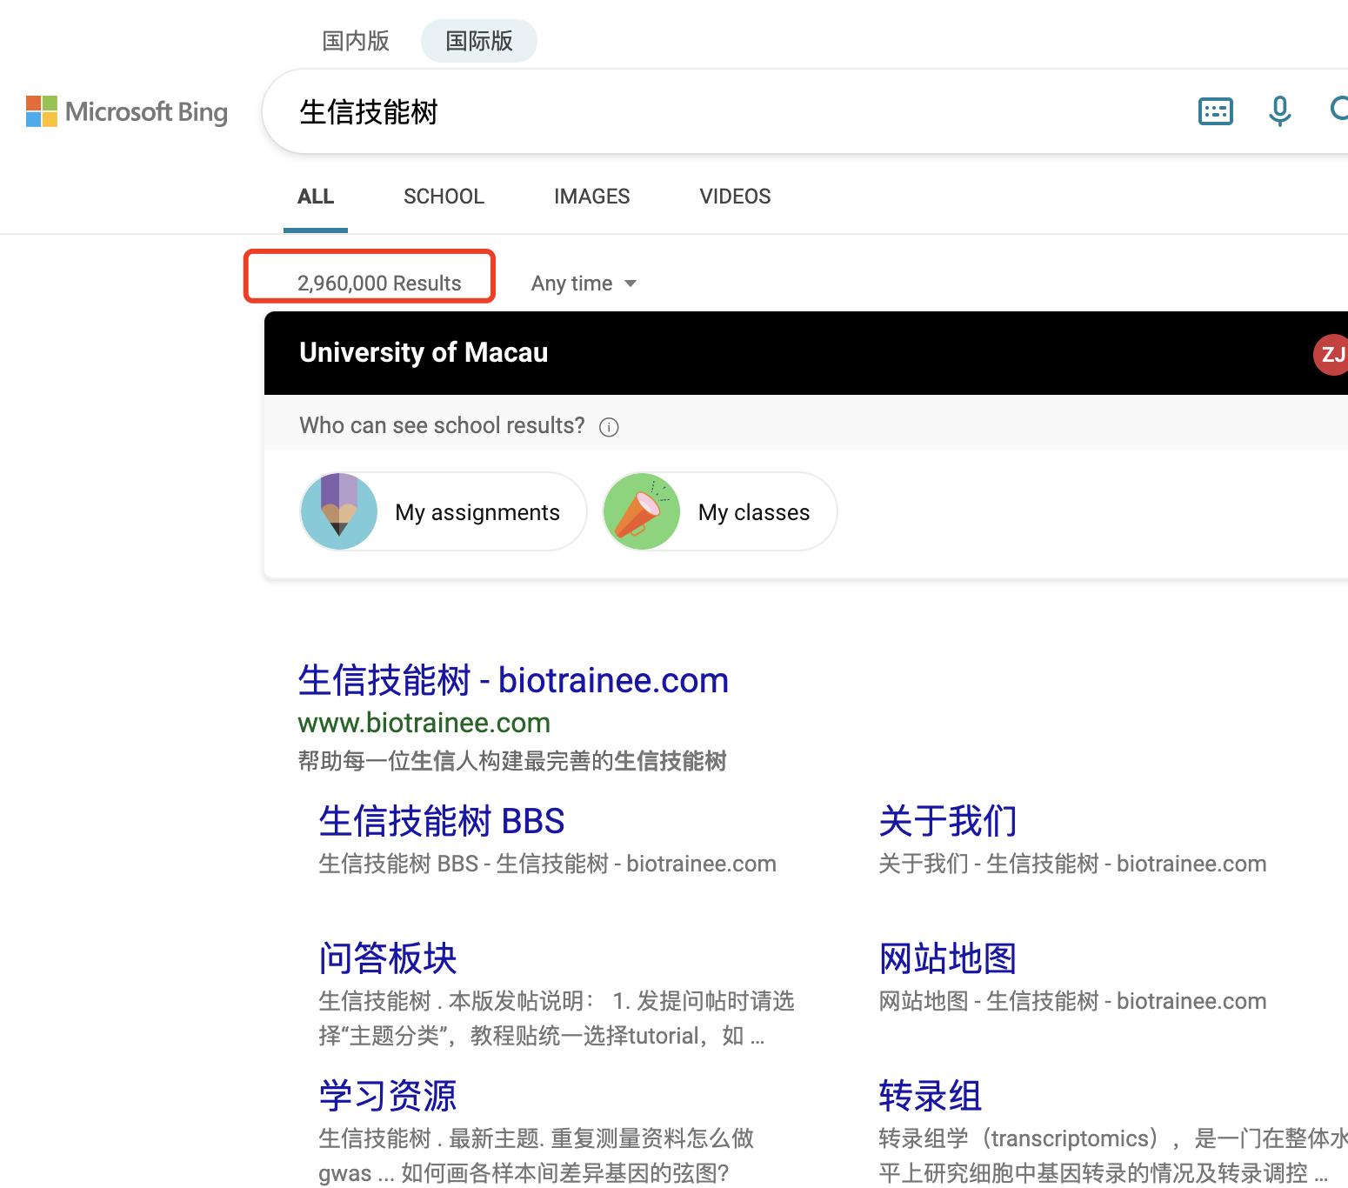
Task: Select the ALL results tab
Action: (316, 197)
